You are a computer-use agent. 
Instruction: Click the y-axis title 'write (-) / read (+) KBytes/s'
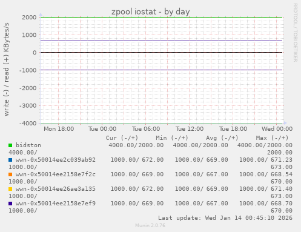(7, 69)
